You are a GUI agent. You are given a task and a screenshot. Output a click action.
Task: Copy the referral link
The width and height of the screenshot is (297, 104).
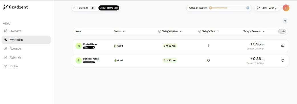click(x=109, y=8)
